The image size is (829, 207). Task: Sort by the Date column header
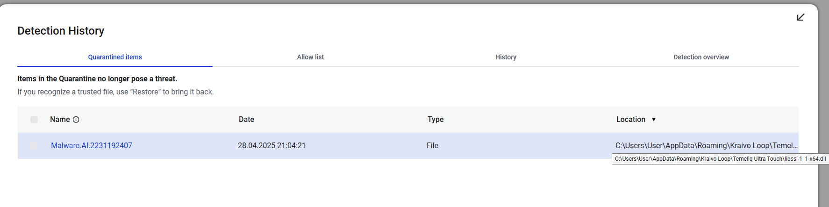tap(246, 120)
